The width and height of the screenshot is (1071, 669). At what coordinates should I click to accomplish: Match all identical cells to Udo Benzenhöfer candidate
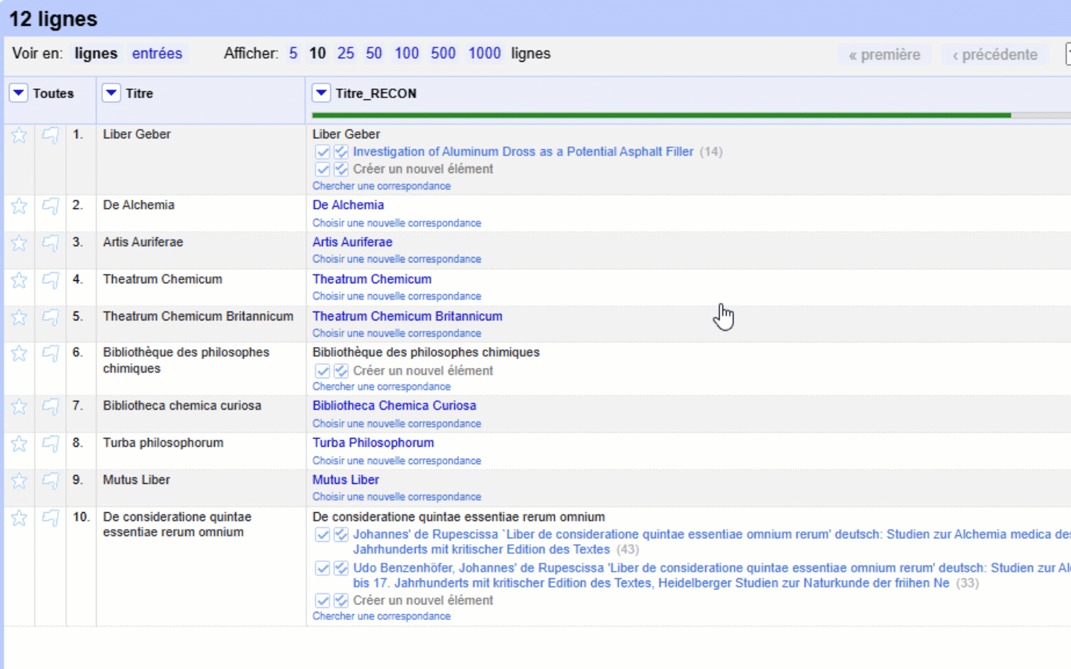(x=341, y=568)
